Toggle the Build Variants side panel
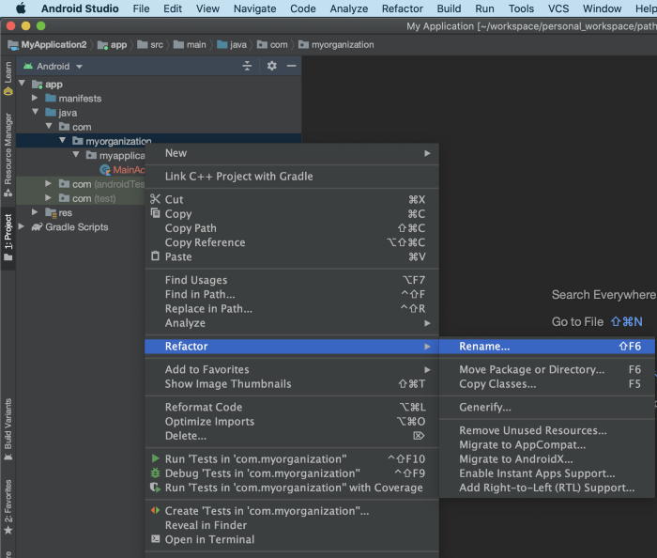The width and height of the screenshot is (657, 558). click(8, 427)
